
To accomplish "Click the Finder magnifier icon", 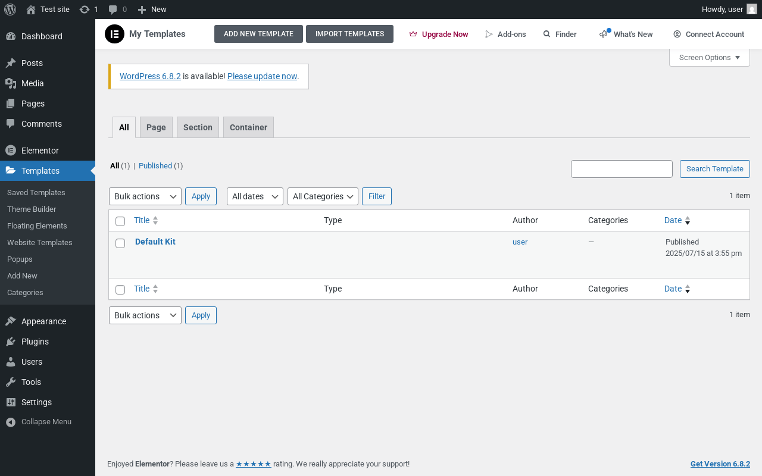I will click(547, 35).
